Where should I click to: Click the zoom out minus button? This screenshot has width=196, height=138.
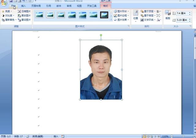(172, 136)
